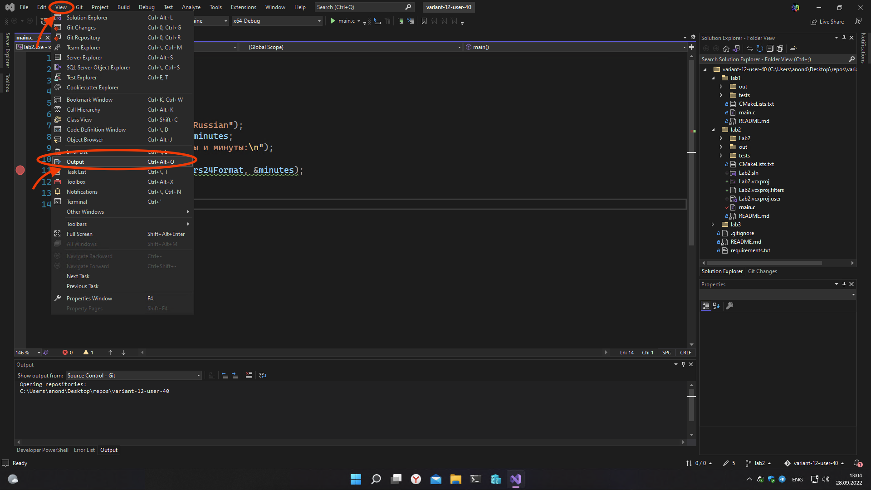Click the Output menu item
Image resolution: width=871 pixels, height=490 pixels.
click(75, 162)
